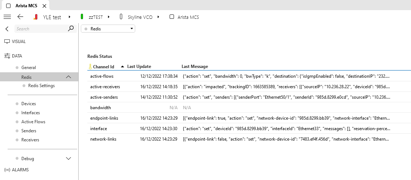The image size is (411, 180).
Task: Open the hamburger main menu
Action: point(7,17)
